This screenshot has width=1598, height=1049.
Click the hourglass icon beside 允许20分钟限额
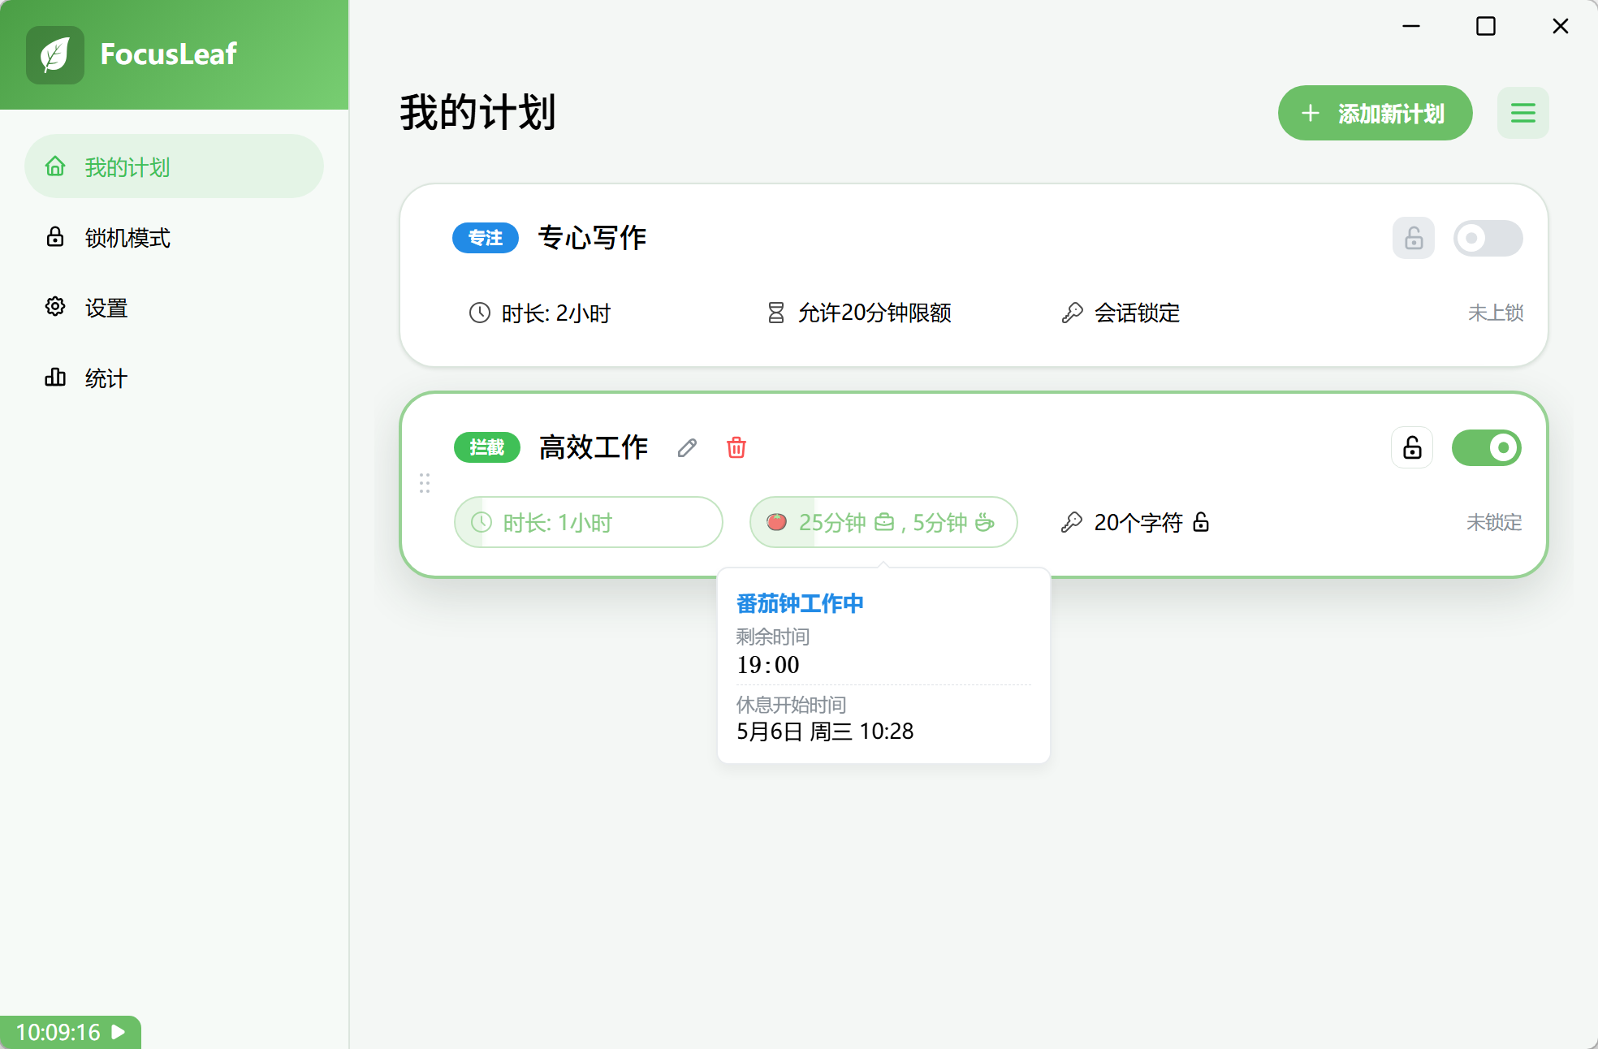[x=776, y=313]
